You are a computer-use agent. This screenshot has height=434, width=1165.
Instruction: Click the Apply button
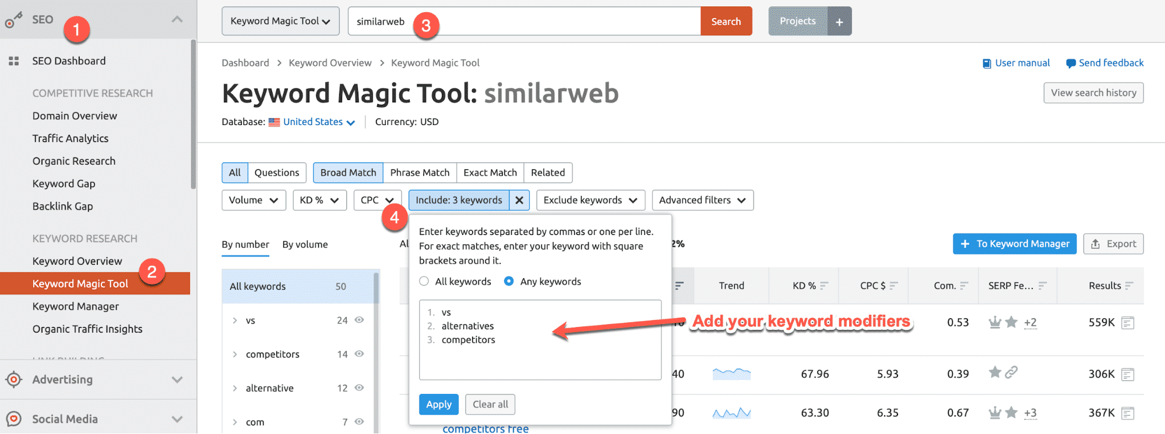(x=438, y=404)
